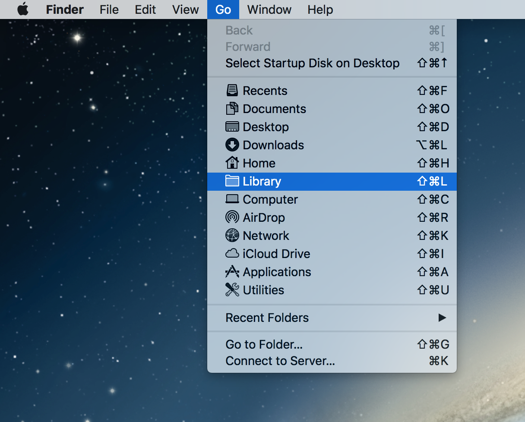Click the ⇧⌘O shortcut on Documents row
Image resolution: width=525 pixels, height=422 pixels.
[433, 109]
